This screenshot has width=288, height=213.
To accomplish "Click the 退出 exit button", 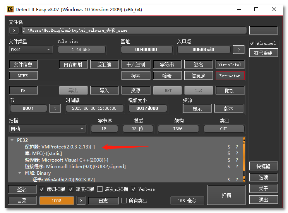I will coord(263,199).
